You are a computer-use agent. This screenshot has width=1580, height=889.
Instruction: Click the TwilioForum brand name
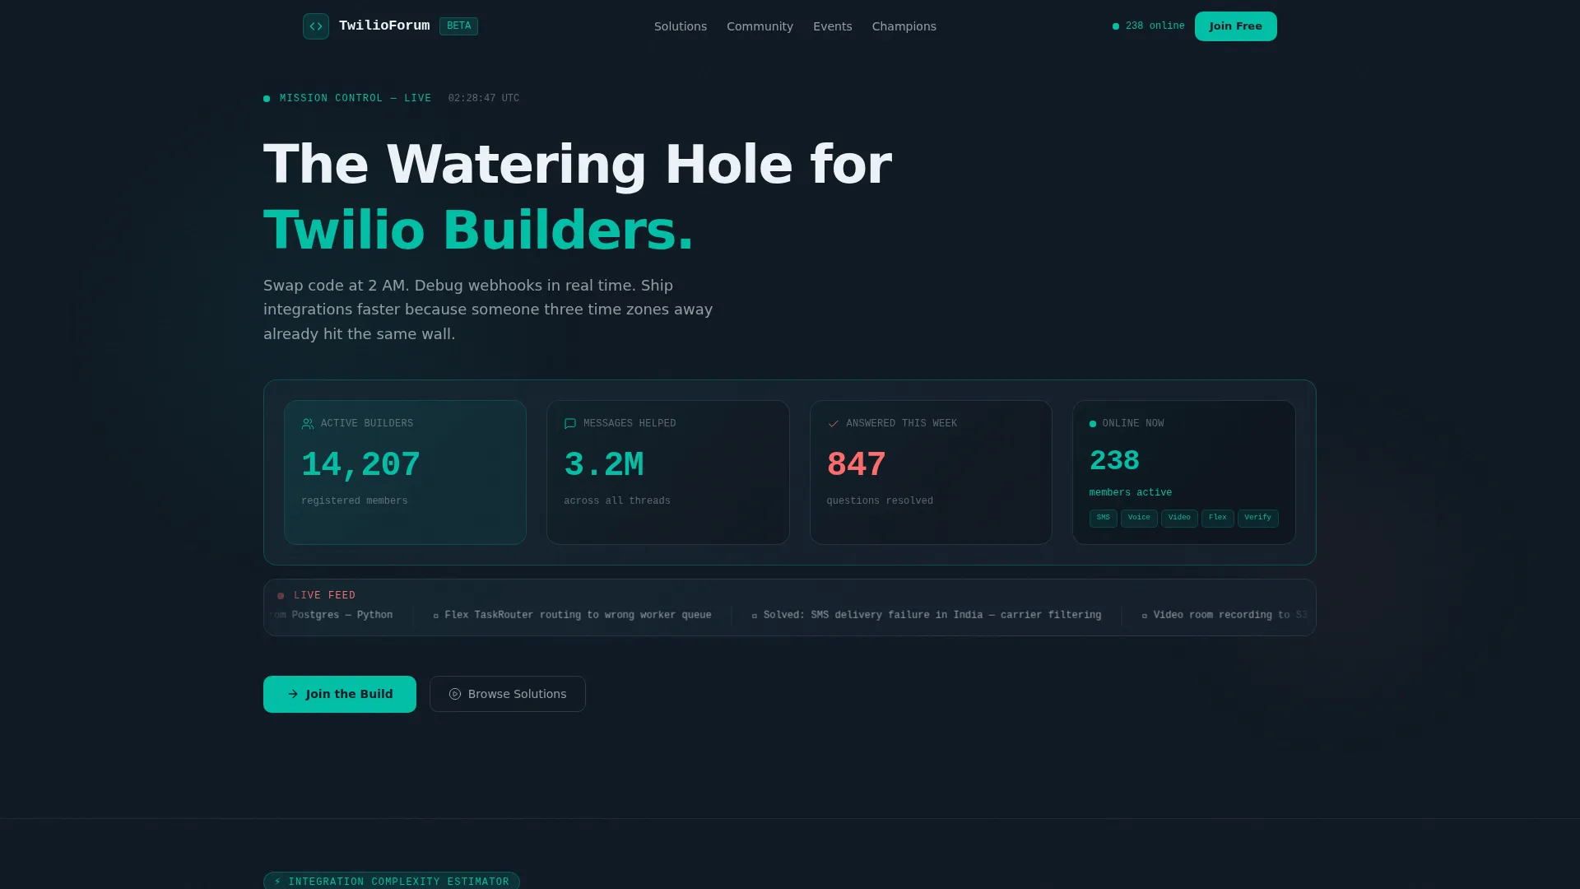point(384,26)
